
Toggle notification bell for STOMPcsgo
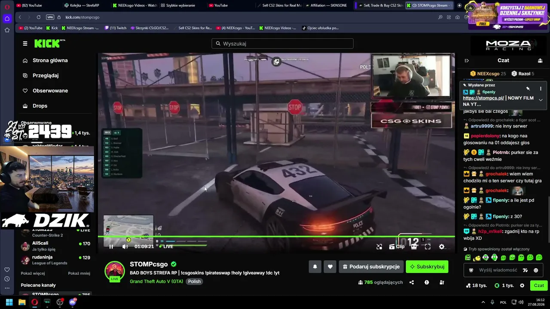pyautogui.click(x=315, y=267)
